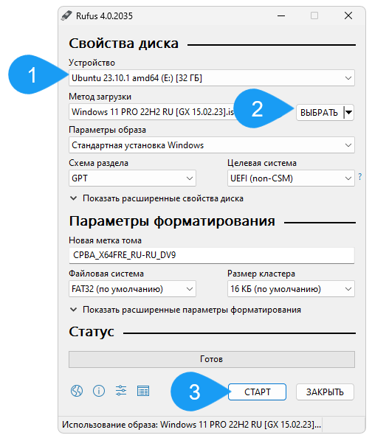Click the arrow beside the ВЫБРАТЬ button
The height and width of the screenshot is (438, 372).
tap(348, 113)
